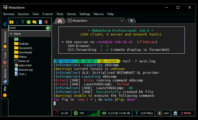Screen dimensions: 198x120
Task: Open the Macros menu
Action: coord(99,14)
